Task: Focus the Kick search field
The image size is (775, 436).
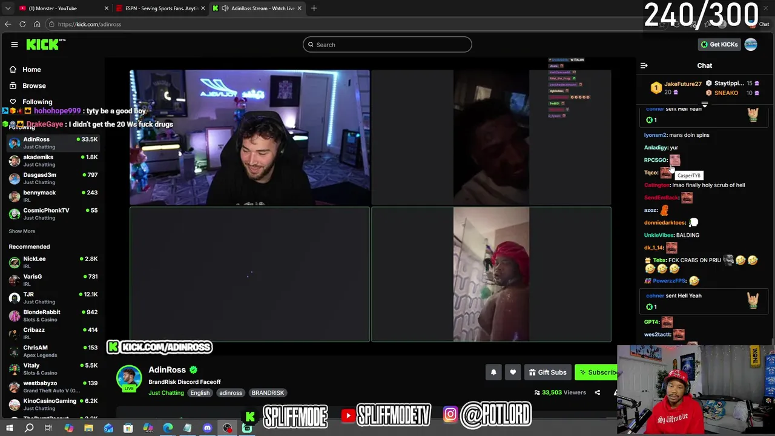Action: (387, 44)
